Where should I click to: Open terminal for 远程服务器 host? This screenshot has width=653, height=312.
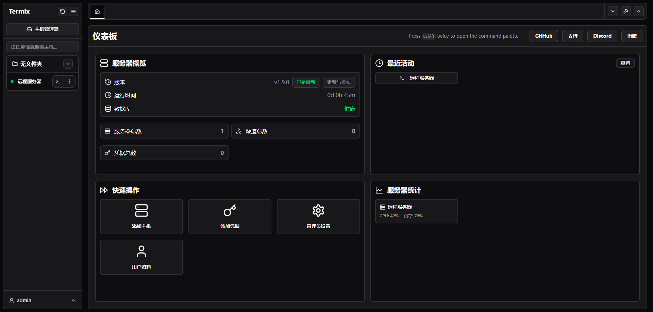[58, 81]
